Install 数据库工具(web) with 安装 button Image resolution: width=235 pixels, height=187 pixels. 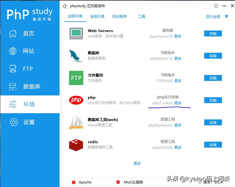click(x=213, y=123)
